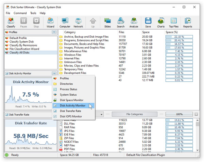The image size is (204, 162).
Task: Open the Tools menu
Action: click(x=33, y=13)
